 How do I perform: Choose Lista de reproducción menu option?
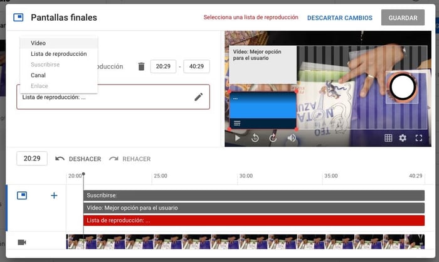click(x=58, y=54)
